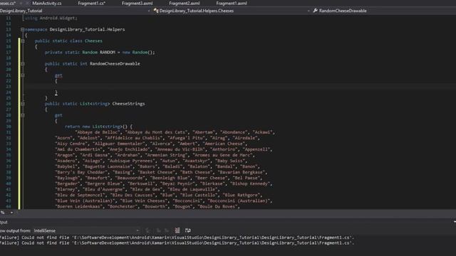Click the RANDOM field name on line 17
The image size is (456, 256).
point(108,52)
